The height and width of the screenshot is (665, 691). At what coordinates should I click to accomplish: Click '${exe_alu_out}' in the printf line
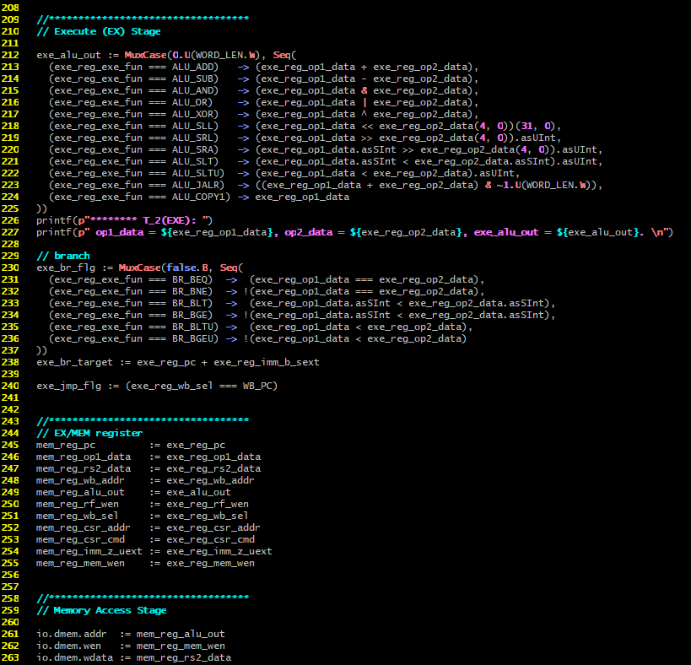pyautogui.click(x=597, y=232)
